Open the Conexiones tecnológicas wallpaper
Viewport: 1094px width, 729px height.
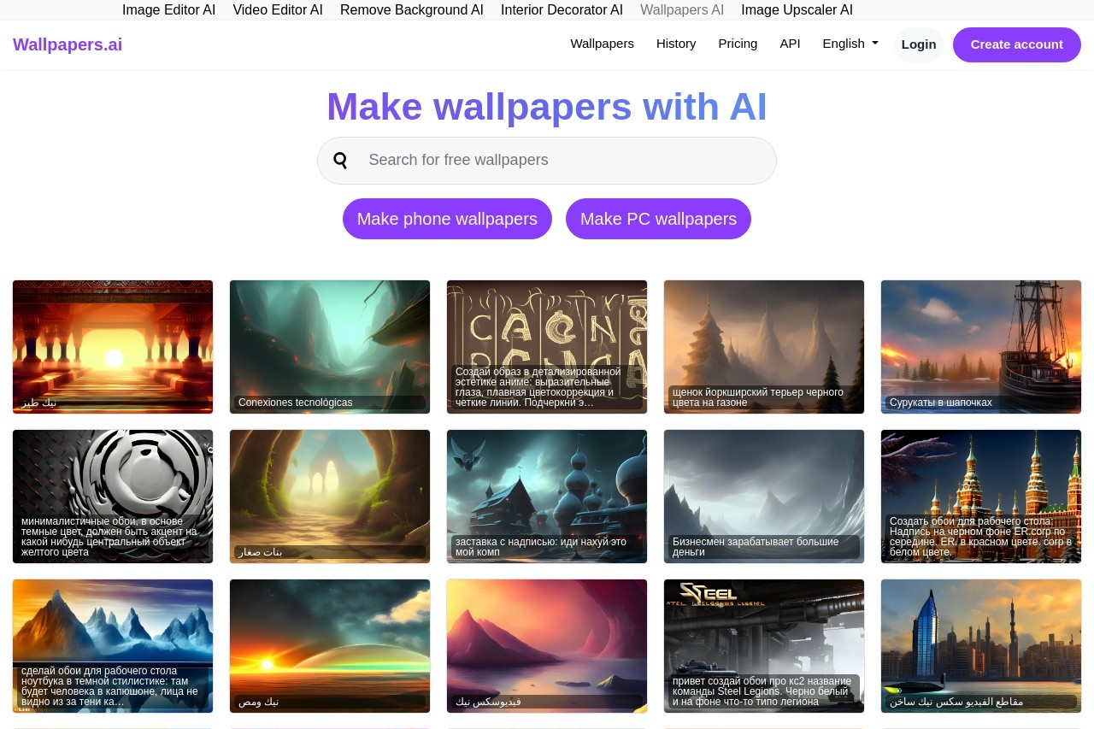click(330, 347)
